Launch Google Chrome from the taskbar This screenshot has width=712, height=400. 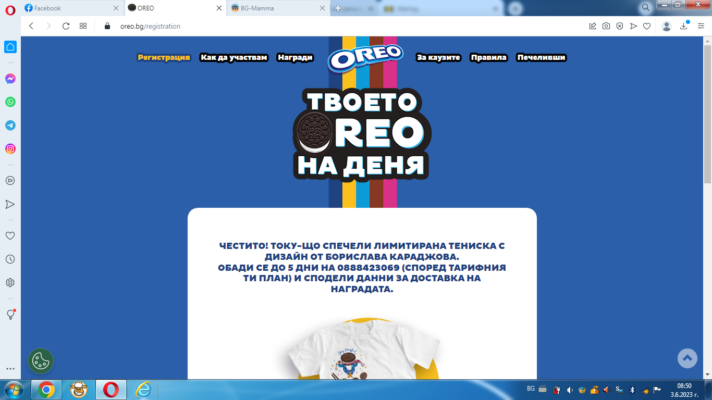[46, 390]
